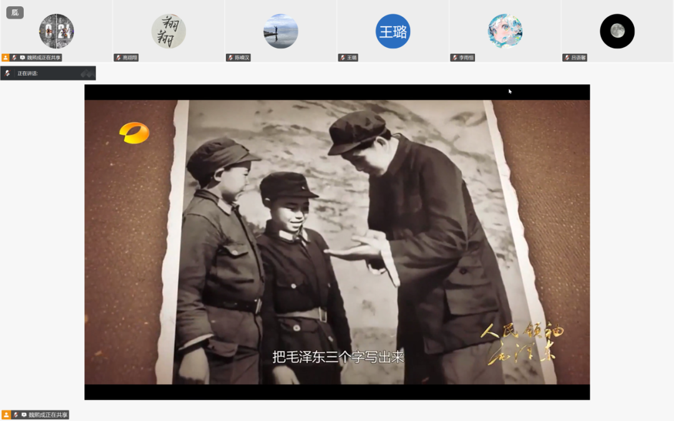Image resolution: width=674 pixels, height=421 pixels.
Task: Click the 正在讲话 speaking status bar
Action: (48, 74)
